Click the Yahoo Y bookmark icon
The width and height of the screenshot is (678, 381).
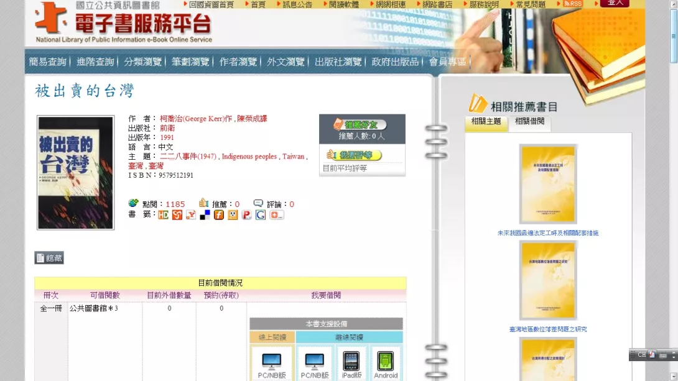point(191,215)
